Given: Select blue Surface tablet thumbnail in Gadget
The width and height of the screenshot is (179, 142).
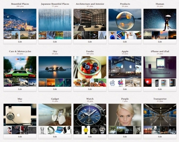Looking at the screenshot, I should [x=59, y=130].
